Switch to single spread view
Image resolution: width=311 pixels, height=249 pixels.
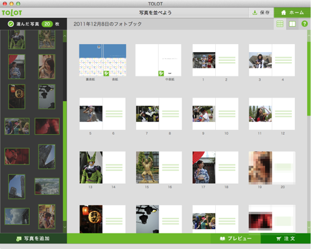click(292, 24)
